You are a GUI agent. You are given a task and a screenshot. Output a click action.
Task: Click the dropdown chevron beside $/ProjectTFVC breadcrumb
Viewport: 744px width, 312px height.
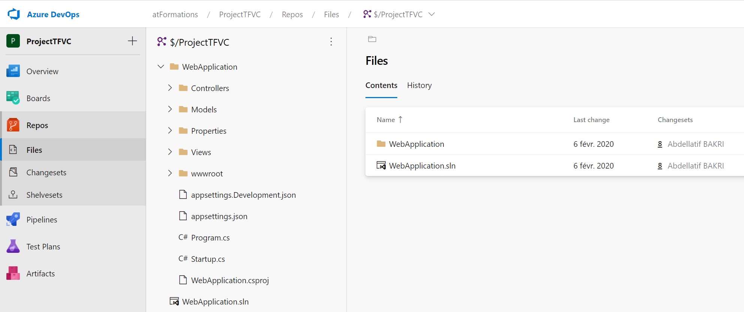pos(432,14)
